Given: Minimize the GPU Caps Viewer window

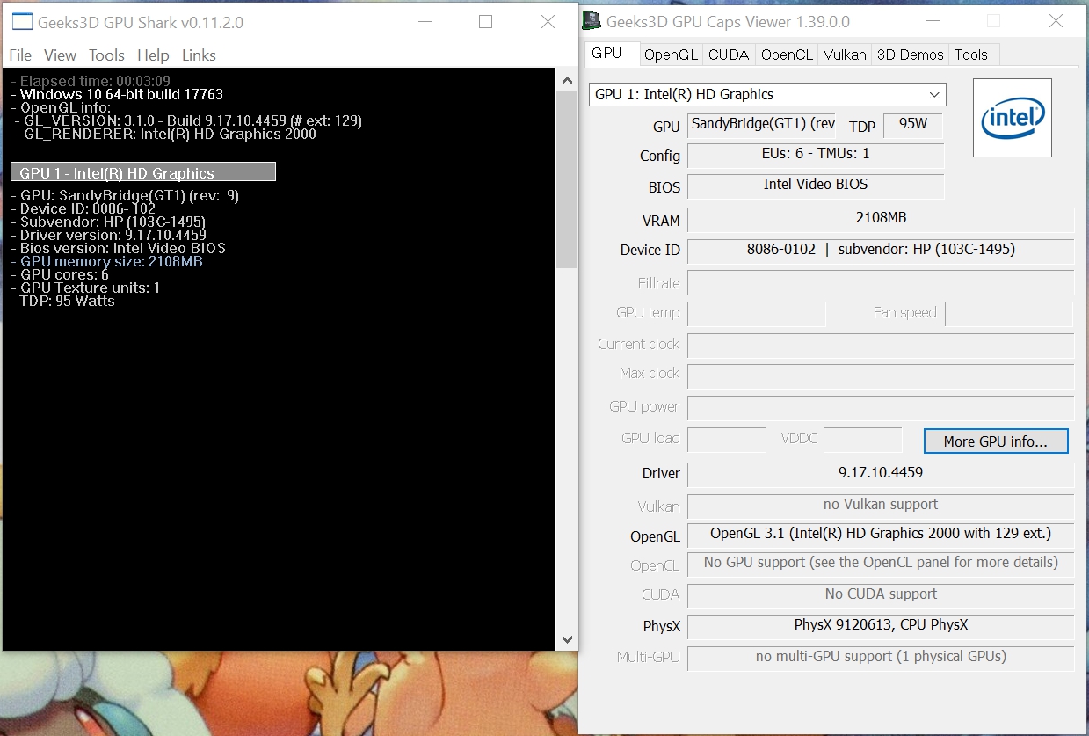Looking at the screenshot, I should coord(933,21).
